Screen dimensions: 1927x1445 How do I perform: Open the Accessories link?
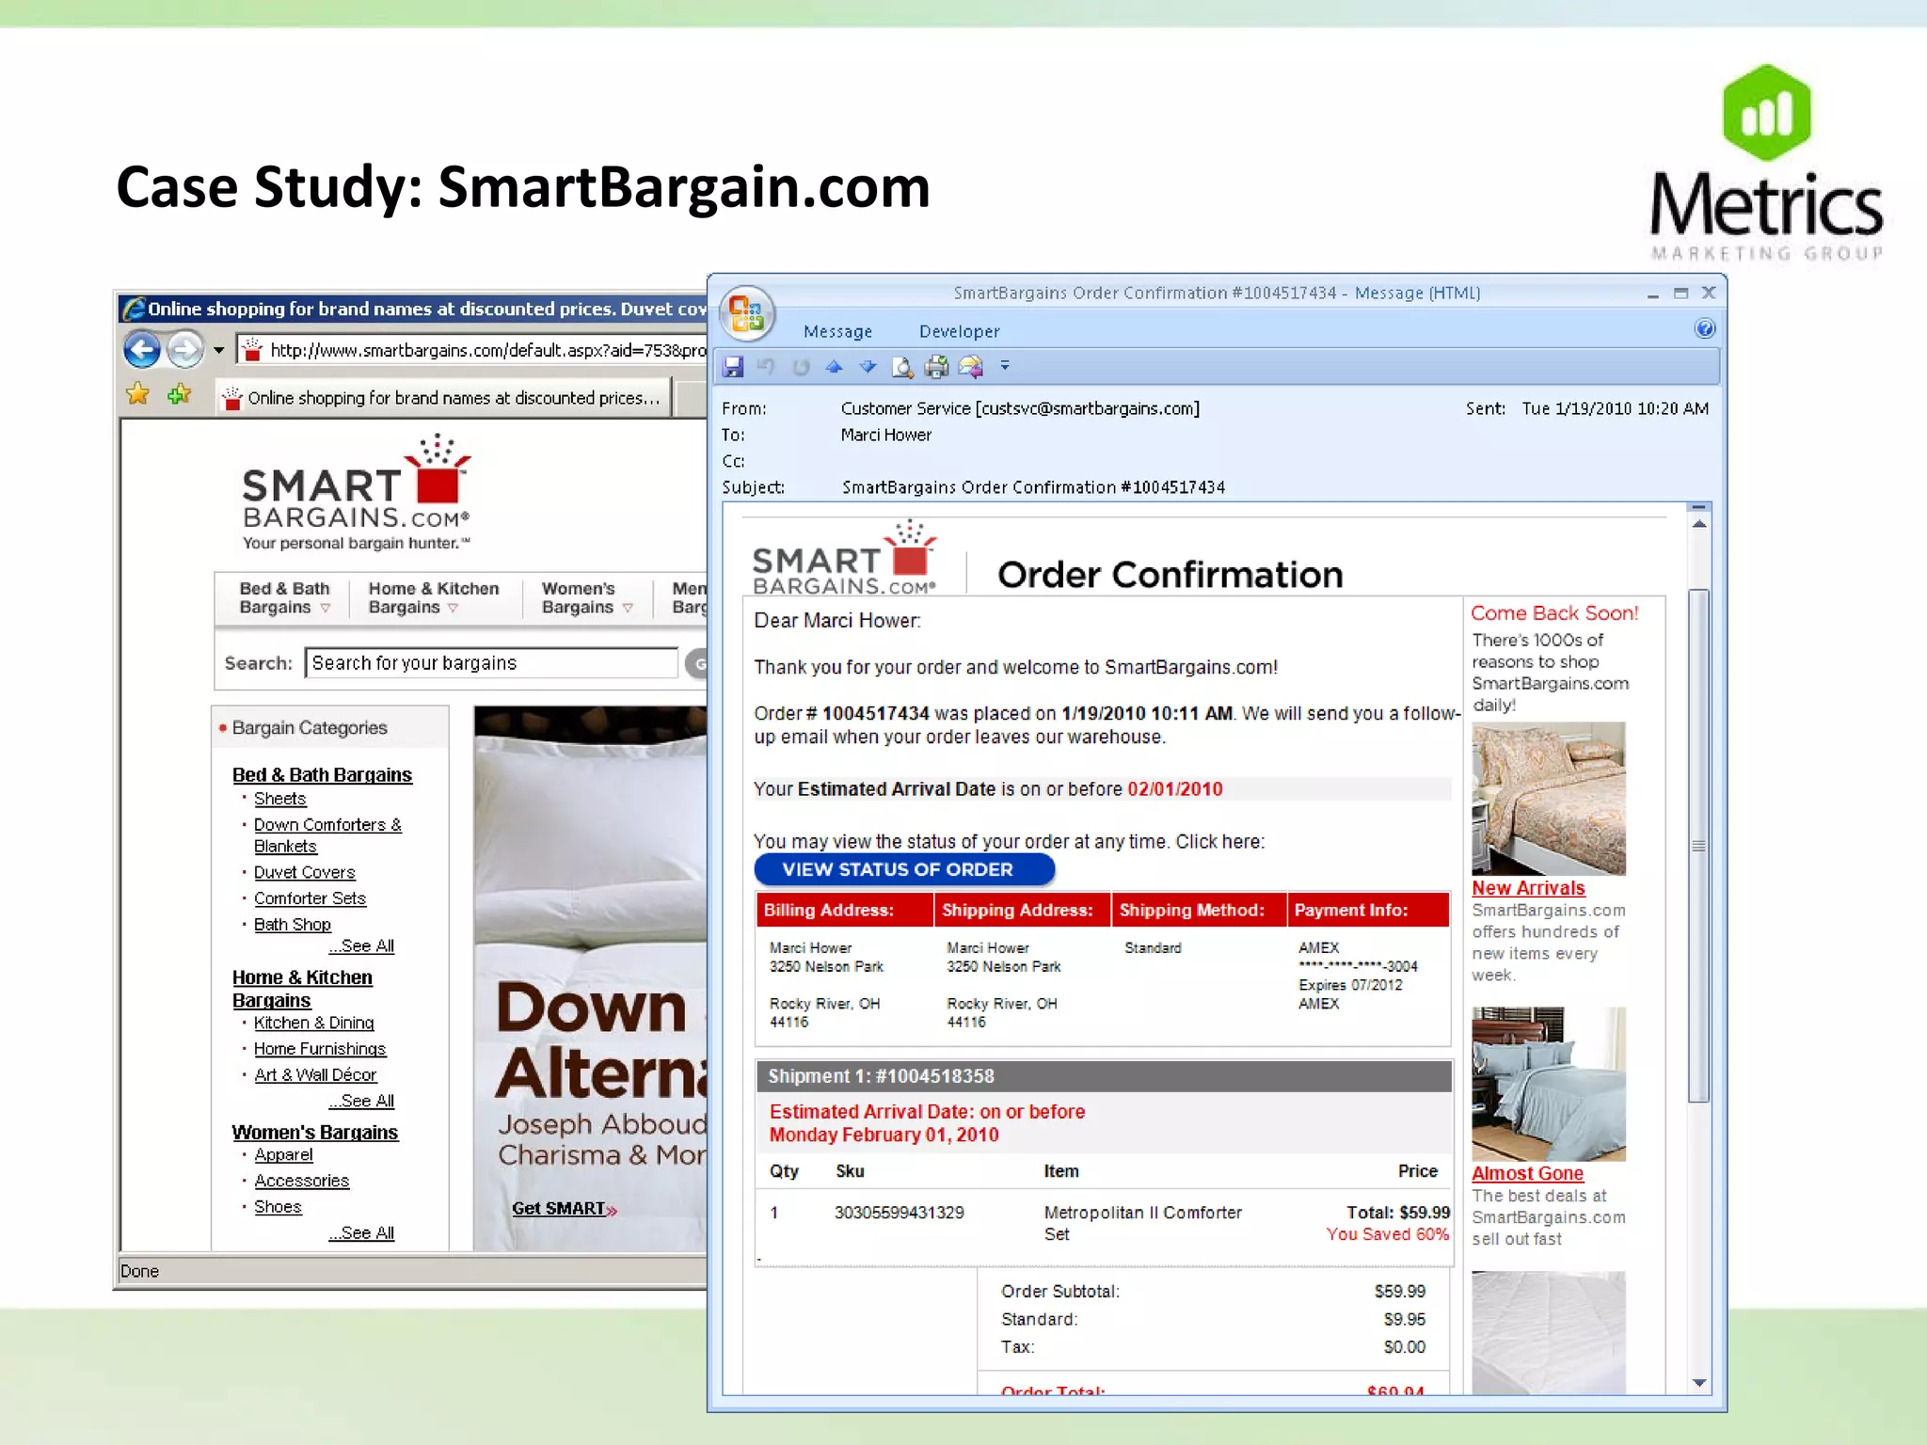tap(301, 1180)
